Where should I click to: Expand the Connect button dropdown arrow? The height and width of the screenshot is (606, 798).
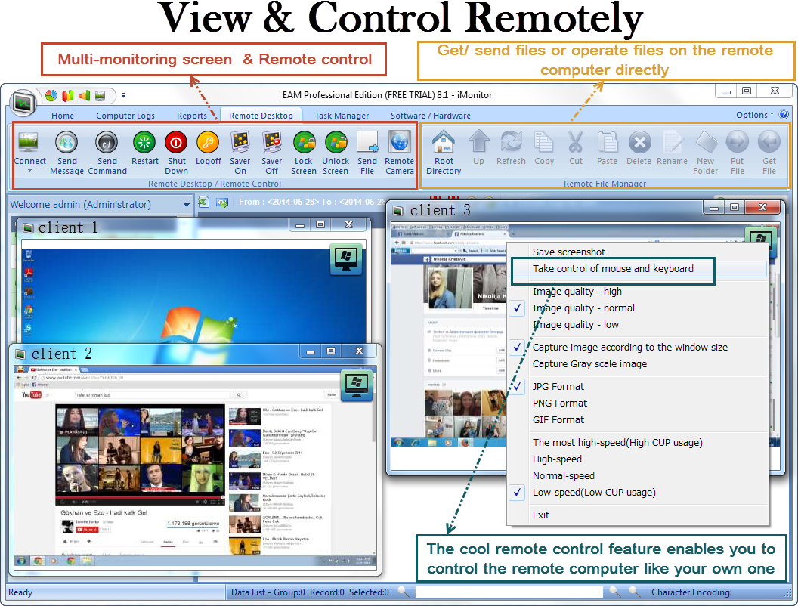29,171
